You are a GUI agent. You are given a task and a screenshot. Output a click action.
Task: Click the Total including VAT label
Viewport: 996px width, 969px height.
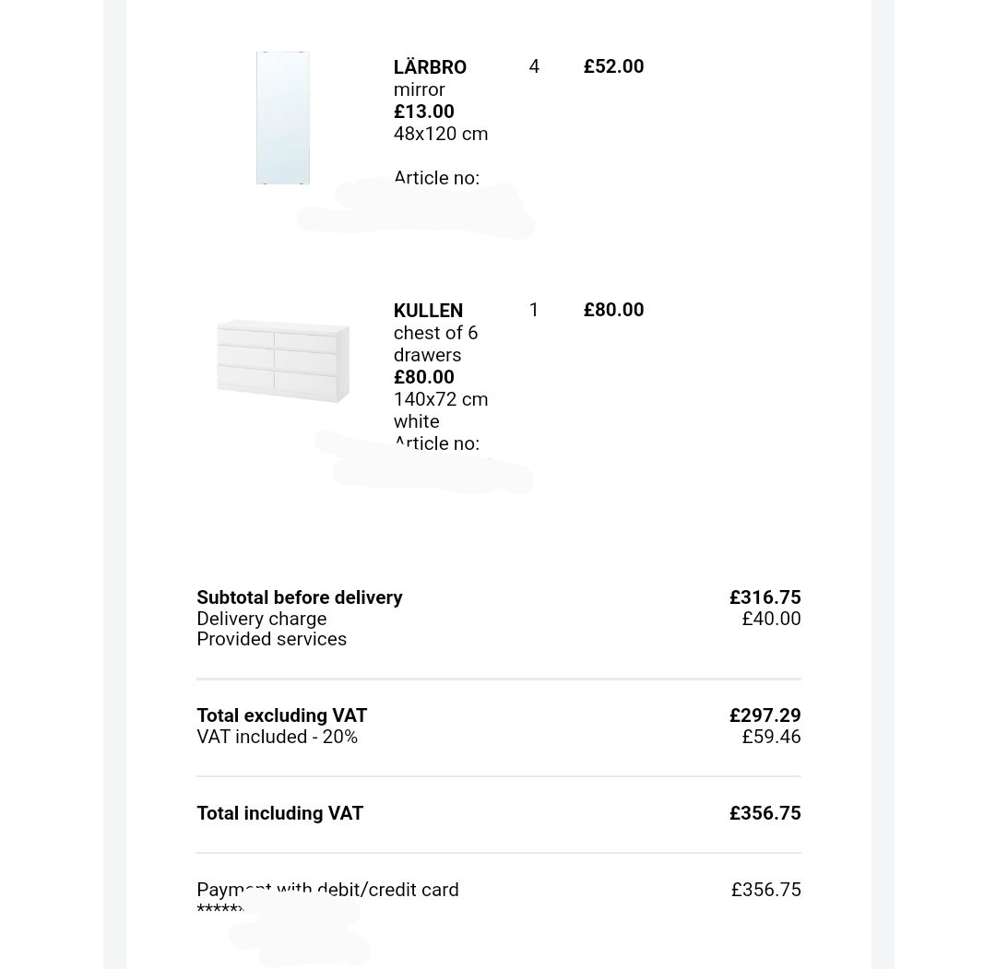[279, 813]
